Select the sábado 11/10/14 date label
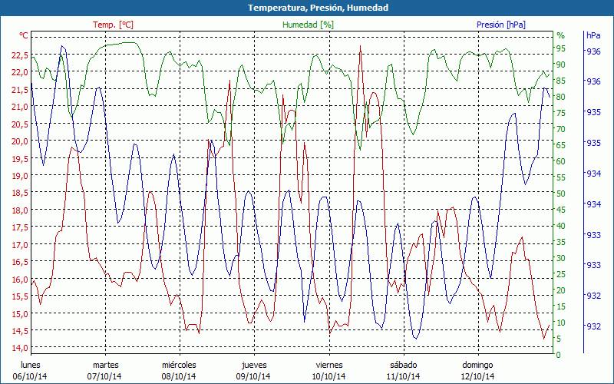The width and height of the screenshot is (614, 384). click(x=403, y=370)
